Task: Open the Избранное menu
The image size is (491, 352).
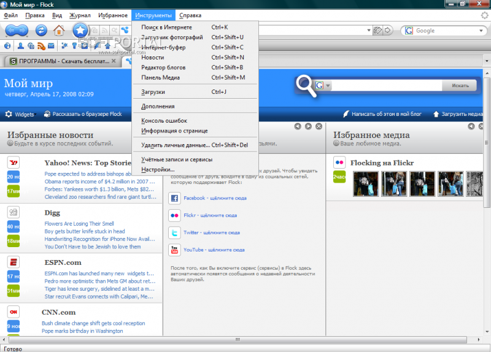Action: point(113,15)
